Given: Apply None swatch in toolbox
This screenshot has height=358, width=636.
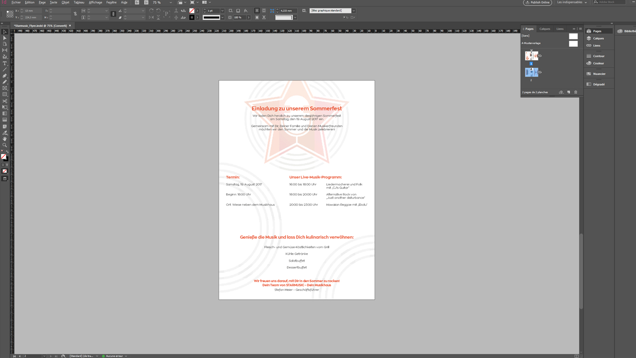Looking at the screenshot, I should 5,172.
